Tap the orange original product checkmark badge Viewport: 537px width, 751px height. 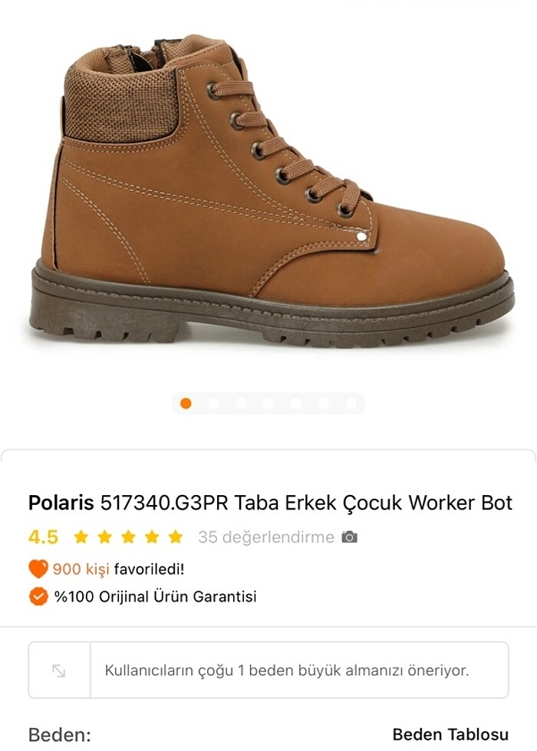38,597
